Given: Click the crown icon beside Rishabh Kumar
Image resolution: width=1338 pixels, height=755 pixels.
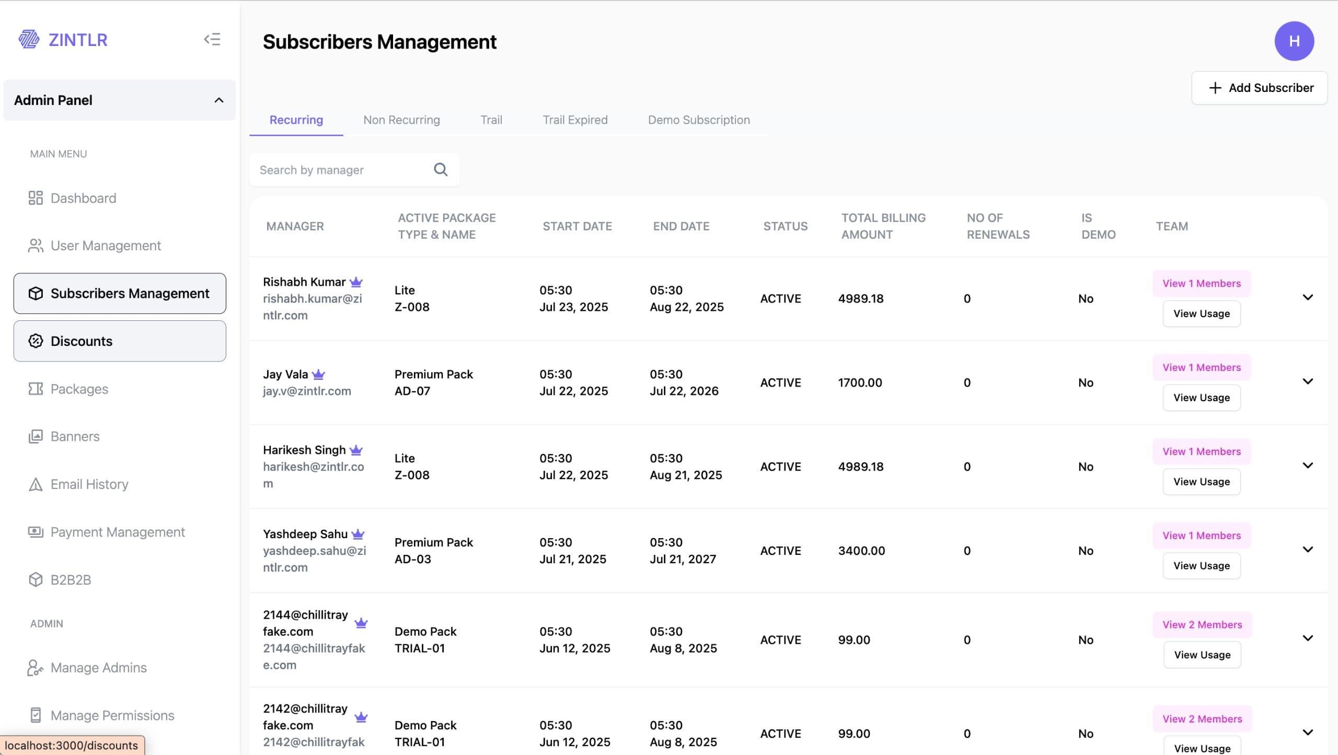Looking at the screenshot, I should coord(356,281).
